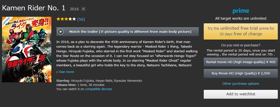Screen dimensions: 280x107
Task: Click the prime logo above purchase options
Action: click(241, 11)
